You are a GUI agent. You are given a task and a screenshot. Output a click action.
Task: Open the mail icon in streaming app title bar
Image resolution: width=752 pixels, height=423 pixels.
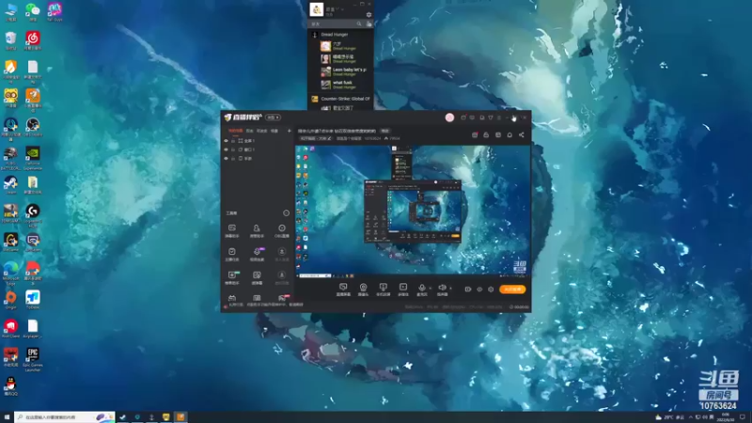(x=473, y=117)
